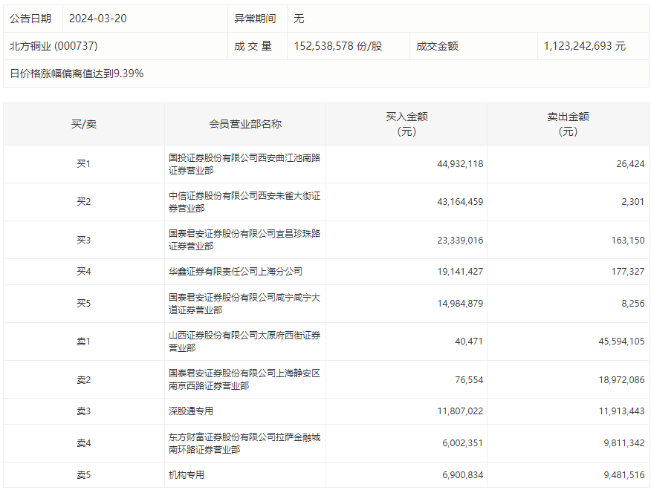Click 国投证券 西安曲江池南路 branch name

click(244, 164)
